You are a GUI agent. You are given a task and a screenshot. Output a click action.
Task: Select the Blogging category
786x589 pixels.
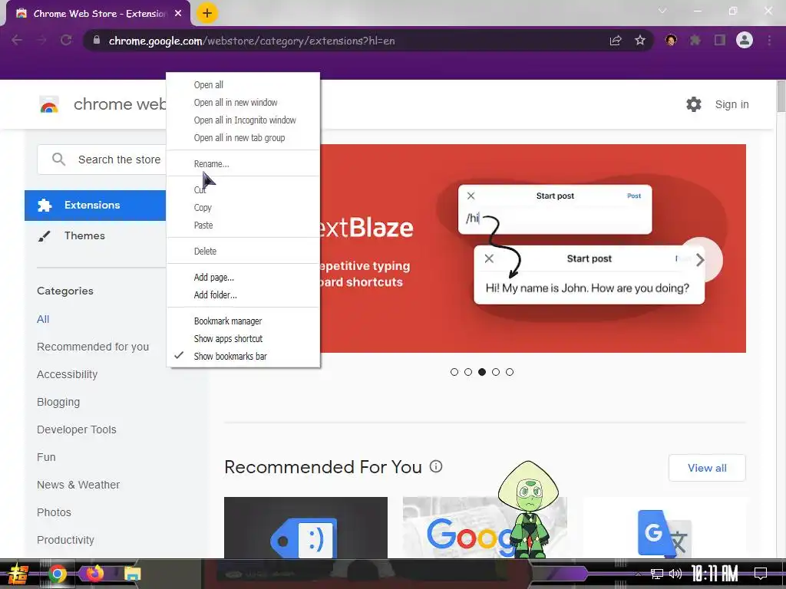tap(58, 402)
